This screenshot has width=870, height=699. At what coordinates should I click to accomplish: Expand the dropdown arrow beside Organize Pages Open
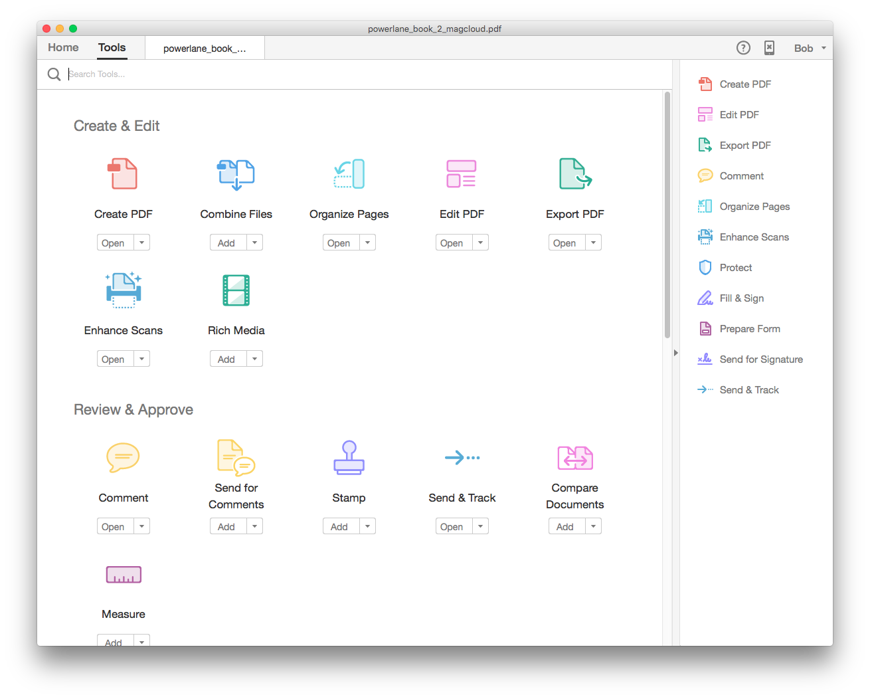click(368, 243)
